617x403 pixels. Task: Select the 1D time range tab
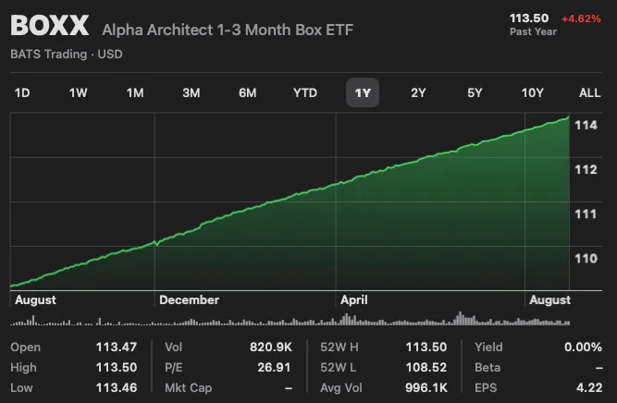tap(22, 92)
